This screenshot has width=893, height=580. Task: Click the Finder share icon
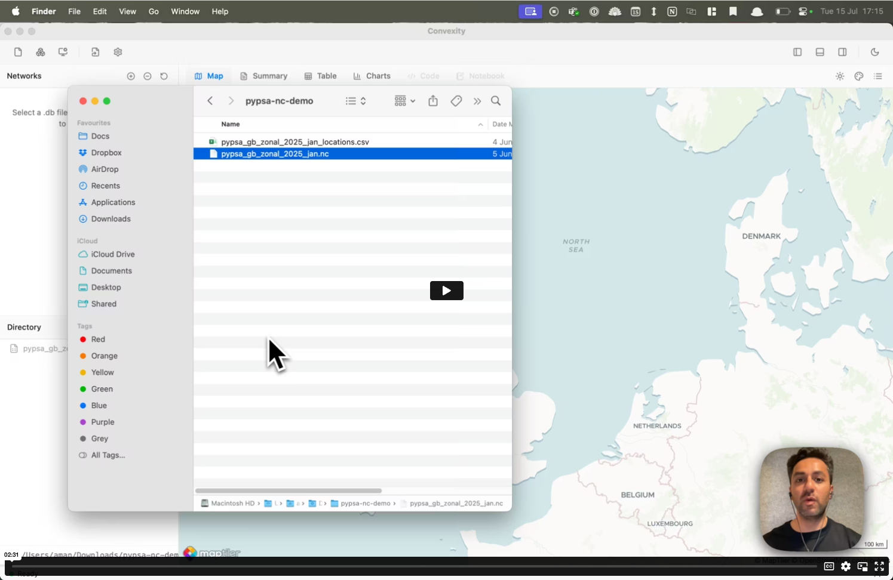tap(433, 101)
